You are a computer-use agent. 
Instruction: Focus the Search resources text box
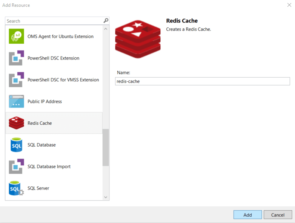click(54, 21)
